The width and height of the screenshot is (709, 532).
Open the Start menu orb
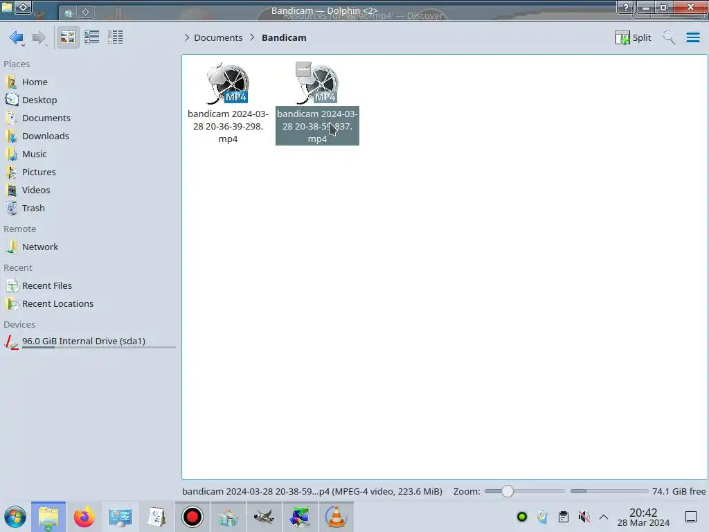click(15, 517)
